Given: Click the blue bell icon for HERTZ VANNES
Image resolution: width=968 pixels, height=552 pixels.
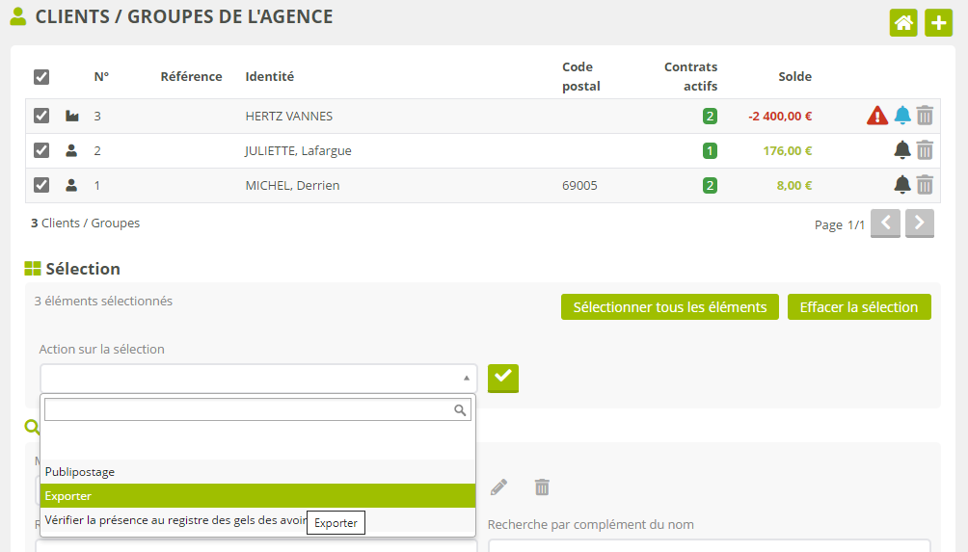Looking at the screenshot, I should coord(902,117).
